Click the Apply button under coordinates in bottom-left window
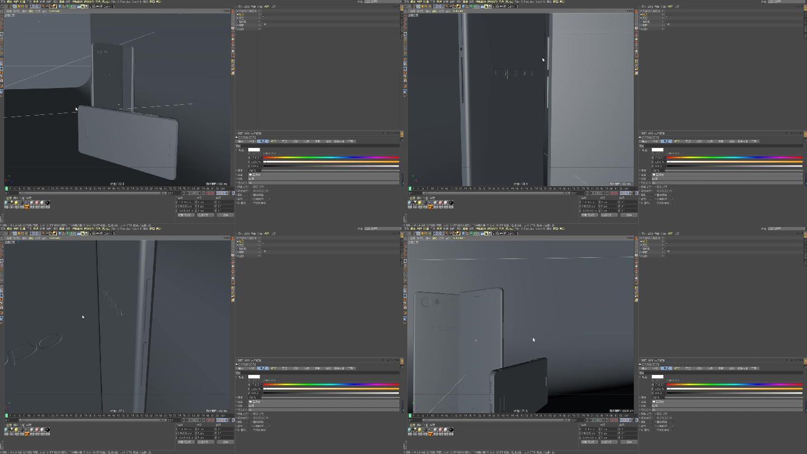 pos(225,442)
